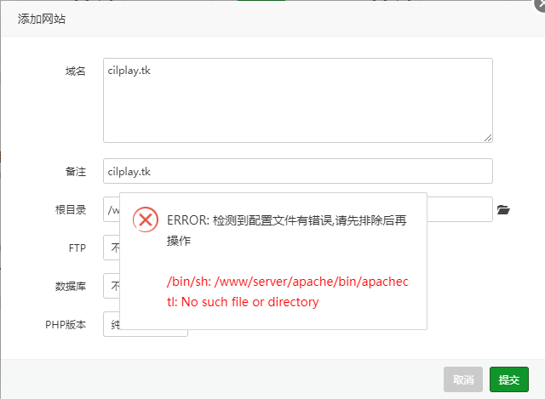The width and height of the screenshot is (545, 399).
Task: Click the 备注 remark input field
Action: [x=298, y=171]
